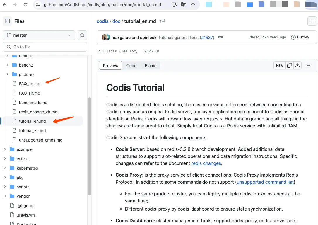This screenshot has width=318, height=225.
Task: Expand the vendor folder chevron
Action: point(5,196)
